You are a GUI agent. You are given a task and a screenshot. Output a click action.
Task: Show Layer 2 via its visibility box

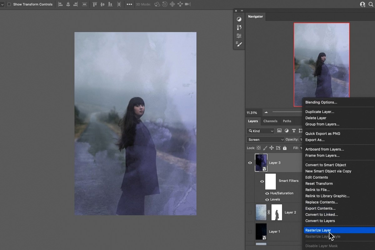pyautogui.click(x=250, y=212)
